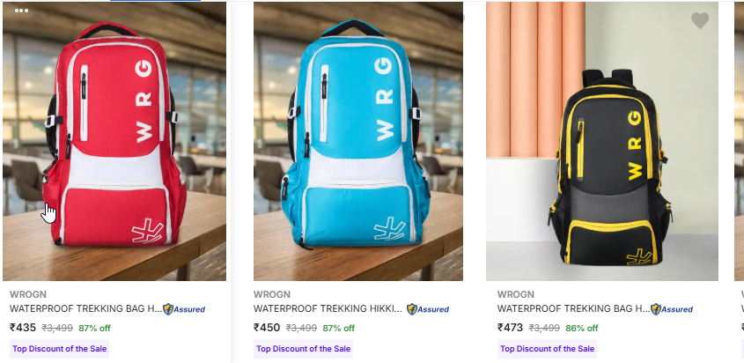This screenshot has height=363, width=744.
Task: Open first 'WATERPROOF TREKKING BAG H...' title link
Action: click(85, 309)
